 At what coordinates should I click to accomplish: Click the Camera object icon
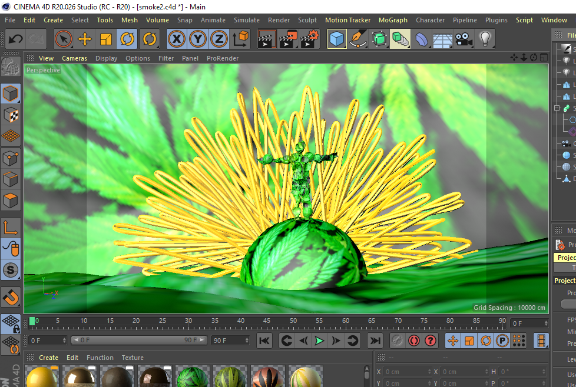point(464,39)
